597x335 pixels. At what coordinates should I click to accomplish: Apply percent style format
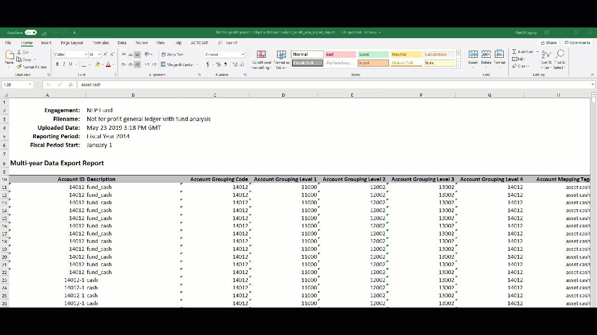[x=218, y=64]
